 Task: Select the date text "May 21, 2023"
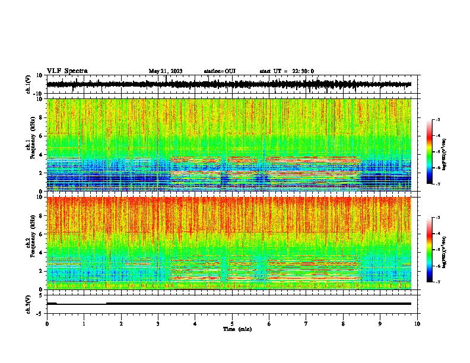pos(166,71)
